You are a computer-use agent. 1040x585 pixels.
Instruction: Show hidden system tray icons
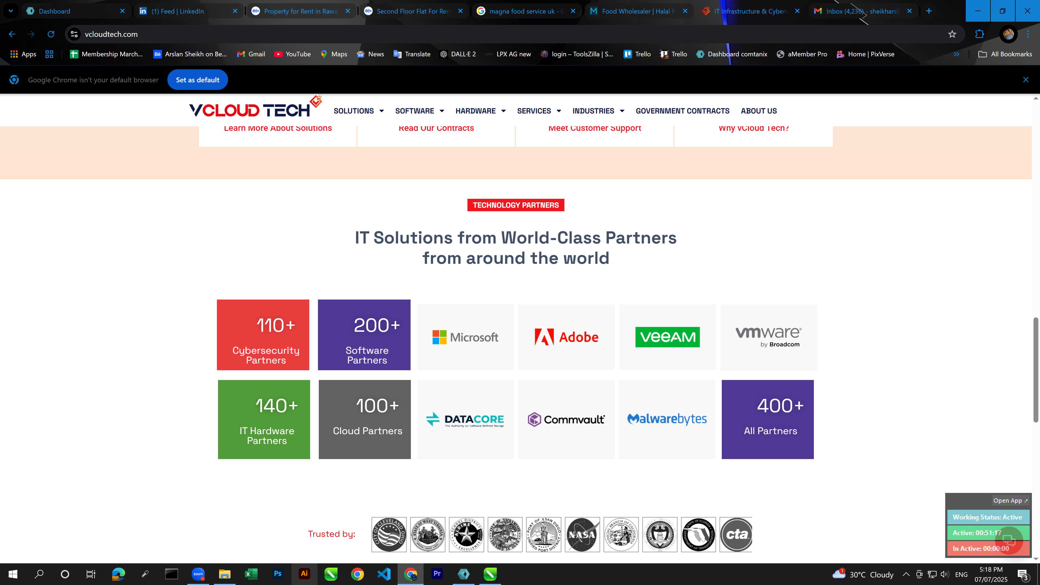906,574
